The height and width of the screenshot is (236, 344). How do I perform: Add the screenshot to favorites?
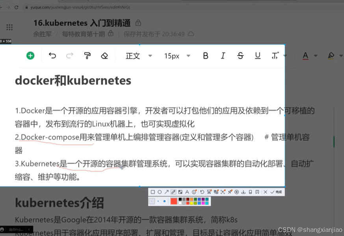(x=257, y=192)
